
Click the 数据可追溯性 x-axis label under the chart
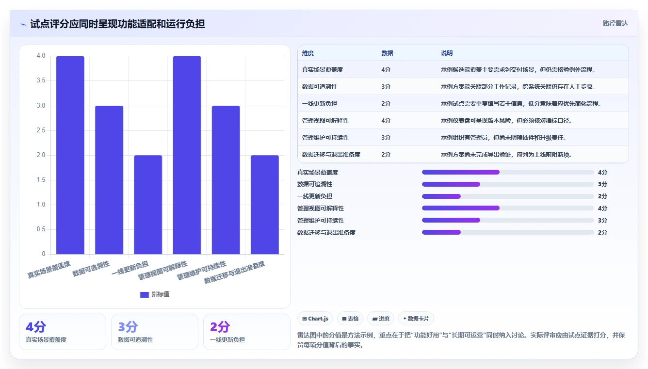(x=91, y=269)
